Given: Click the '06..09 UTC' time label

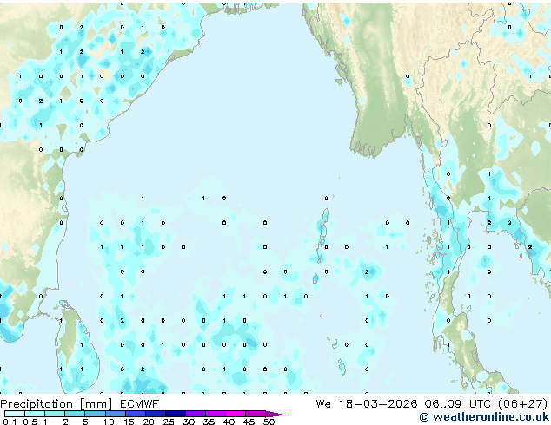Looking at the screenshot, I should (457, 404).
